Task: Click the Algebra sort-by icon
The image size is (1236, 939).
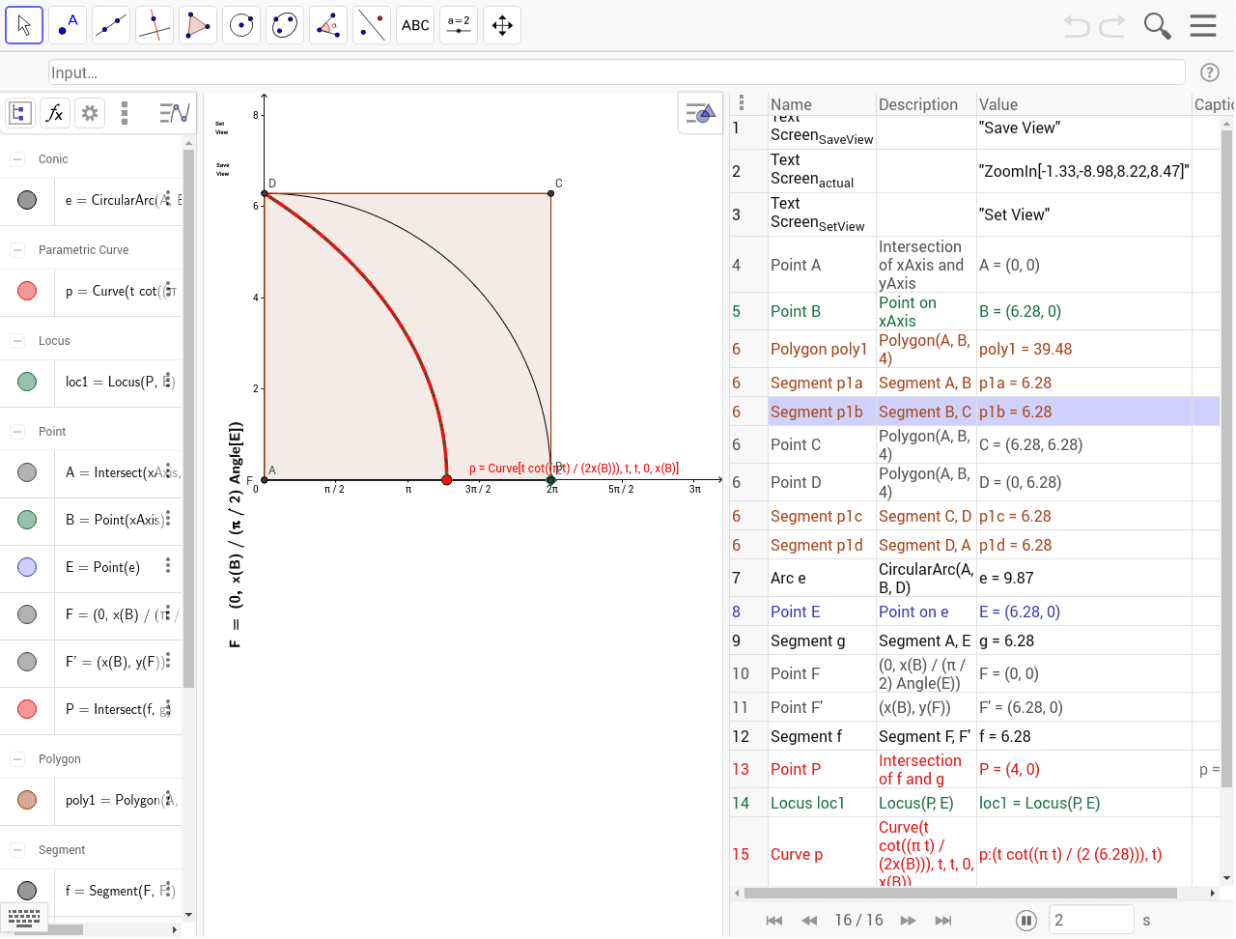Action: (x=174, y=113)
